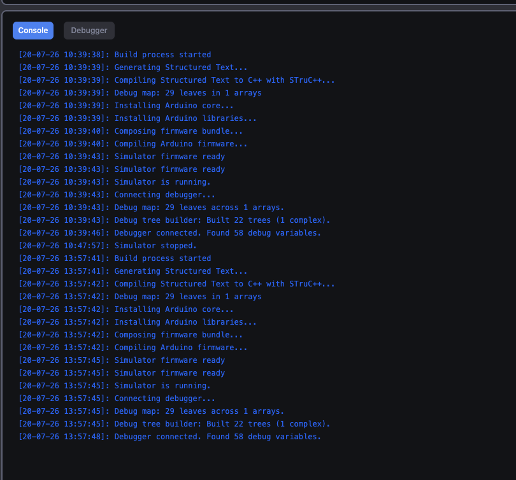The image size is (516, 480).
Task: Open the Debugger tab
Action: tap(89, 31)
